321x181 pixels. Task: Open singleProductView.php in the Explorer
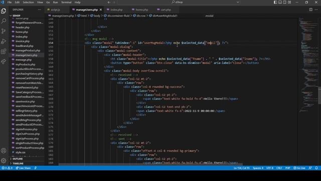click(30, 143)
